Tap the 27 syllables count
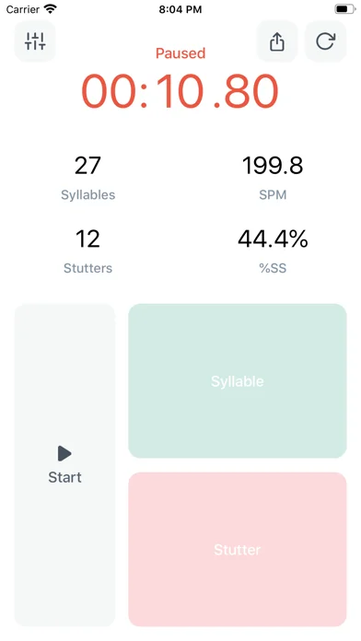This screenshot has width=361, height=641. click(87, 166)
